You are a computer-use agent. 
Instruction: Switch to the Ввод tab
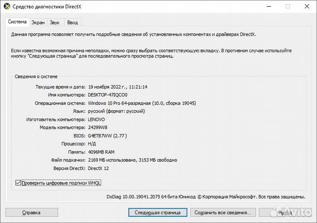click(x=72, y=22)
